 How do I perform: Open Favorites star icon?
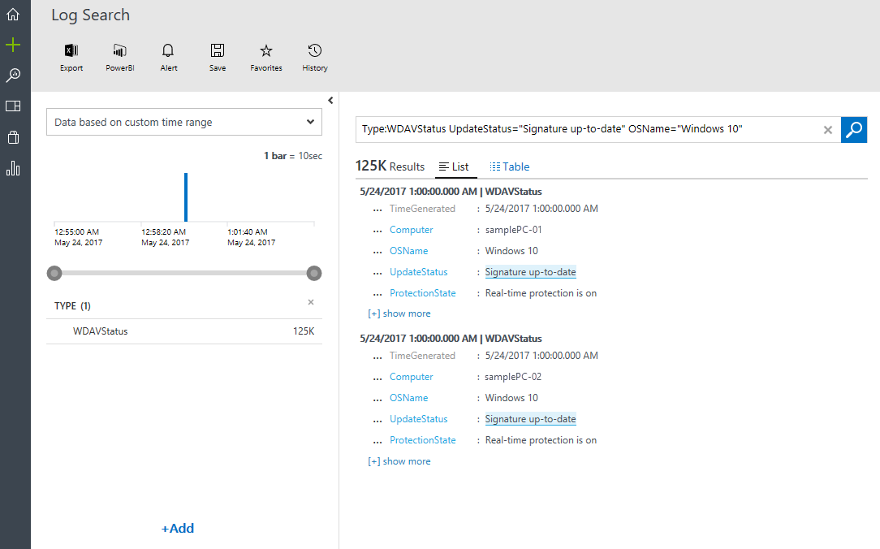[265, 57]
